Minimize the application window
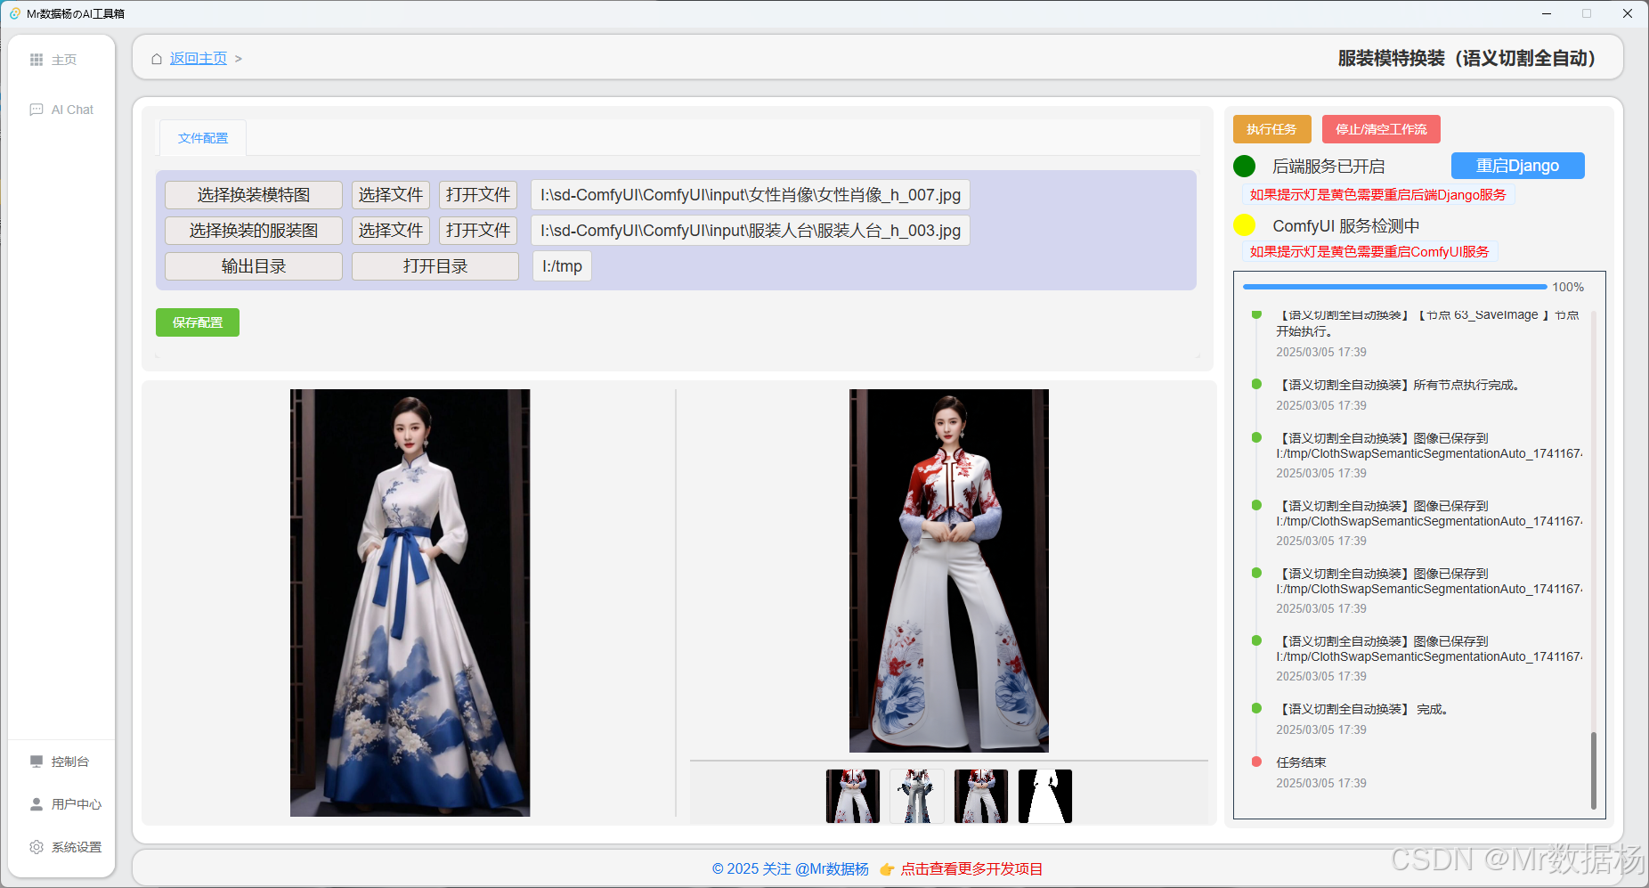This screenshot has width=1649, height=888. point(1547,13)
